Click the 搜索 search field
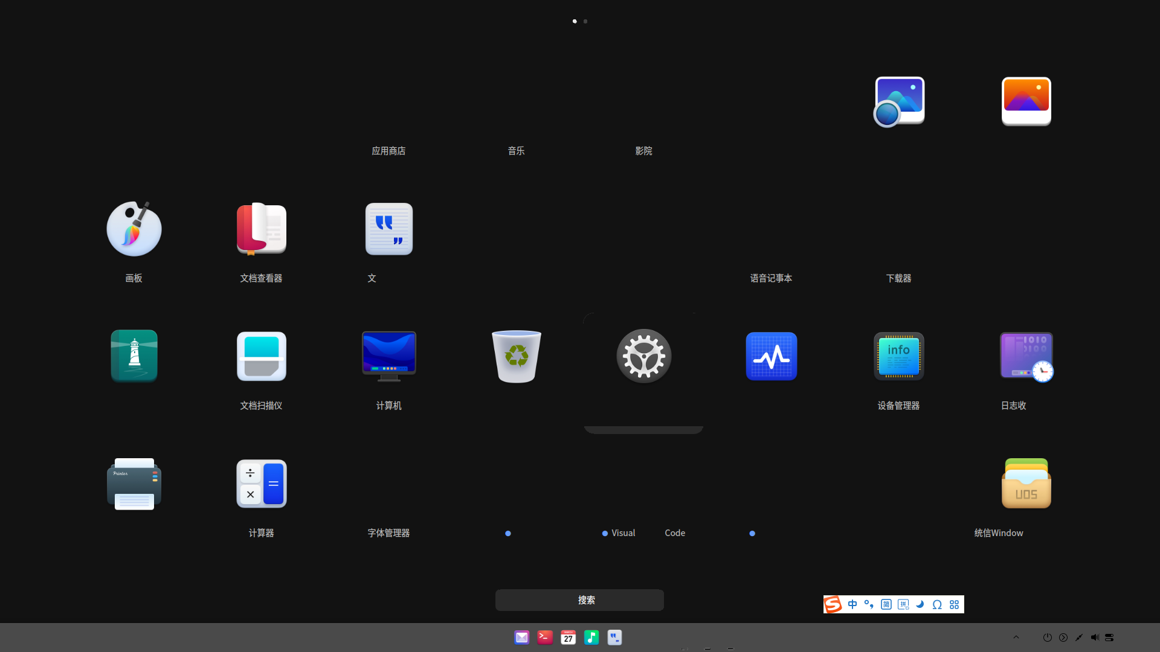 coord(579,600)
